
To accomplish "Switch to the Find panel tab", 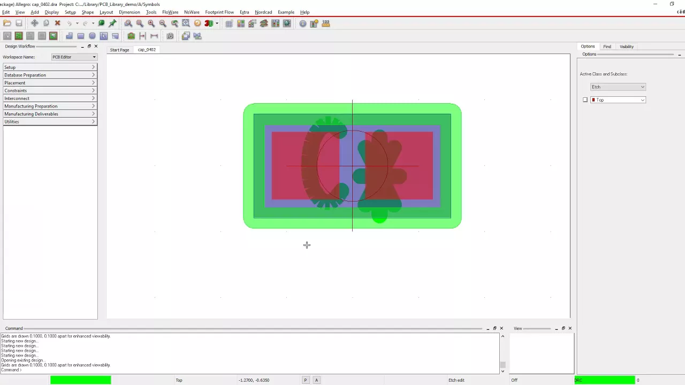I will coord(607,47).
